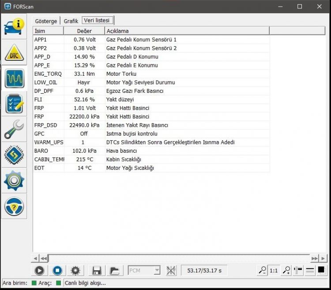Image resolution: width=331 pixels, height=290 pixels.
Task: Select the Veri listesi tab
Action: (x=98, y=20)
